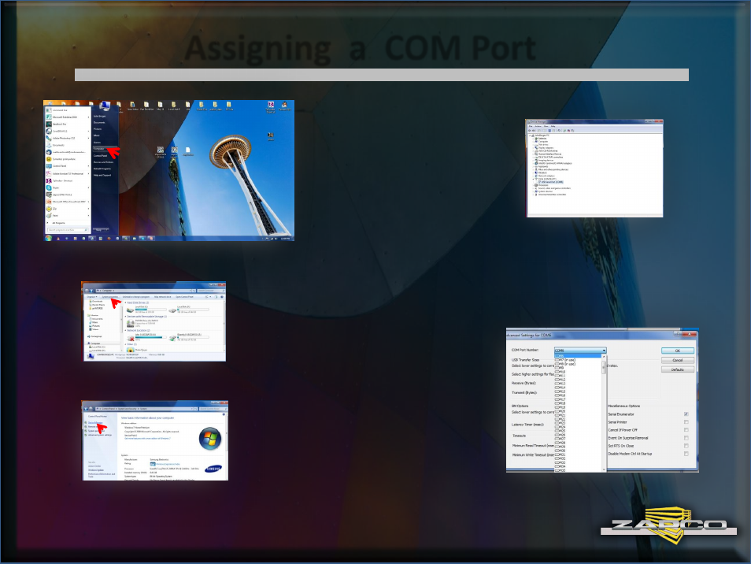Click the Defaults button
The image size is (751, 564).
pyautogui.click(x=677, y=370)
